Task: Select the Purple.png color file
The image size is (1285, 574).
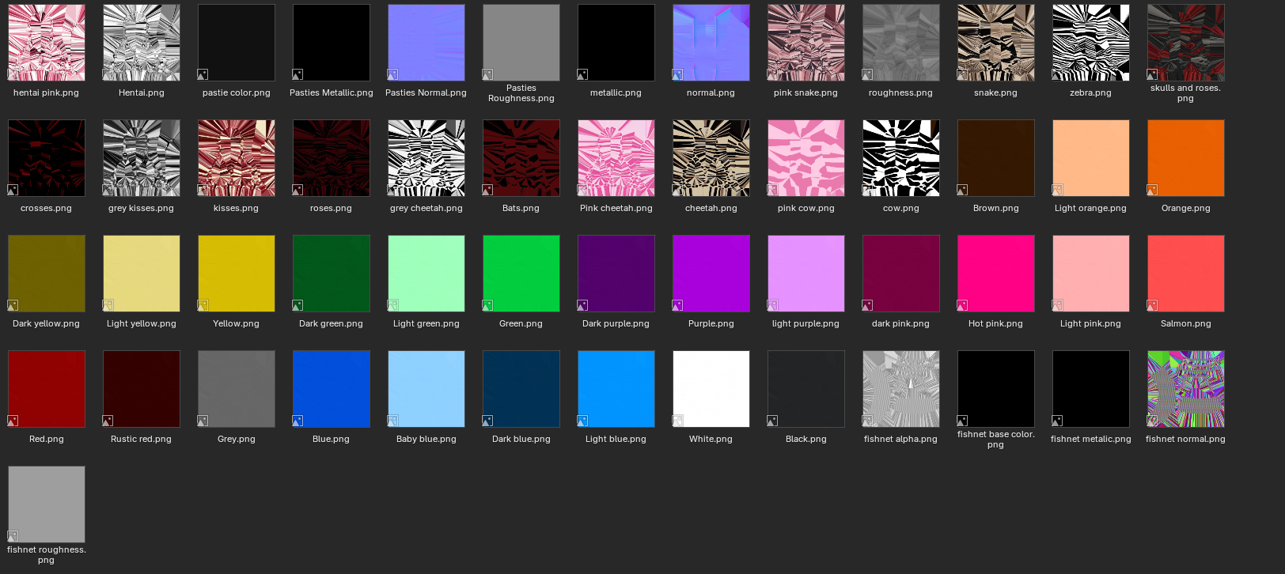Action: tap(711, 274)
